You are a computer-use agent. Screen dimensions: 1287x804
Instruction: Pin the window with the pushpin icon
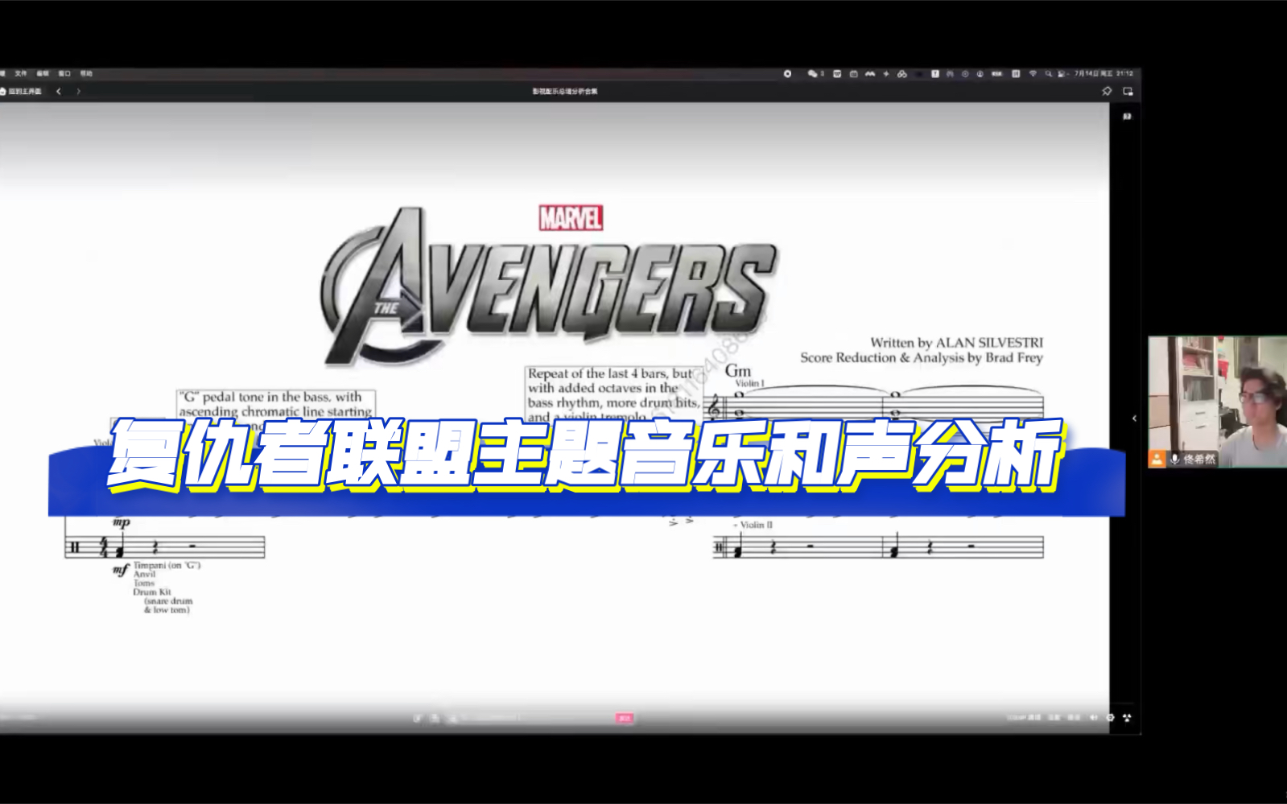1107,91
